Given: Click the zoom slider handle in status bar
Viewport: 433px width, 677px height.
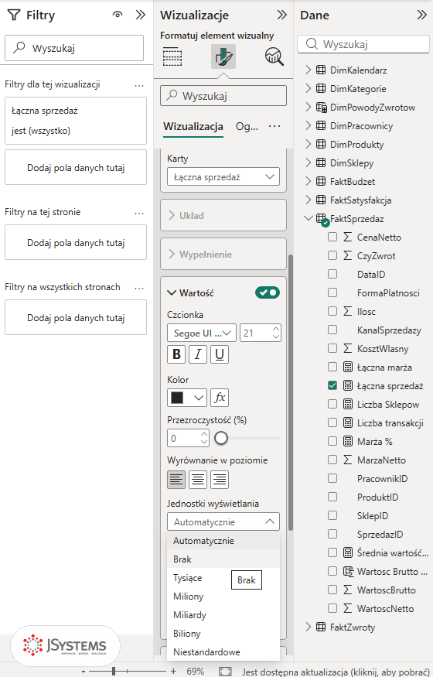Looking at the screenshot, I should point(114,672).
